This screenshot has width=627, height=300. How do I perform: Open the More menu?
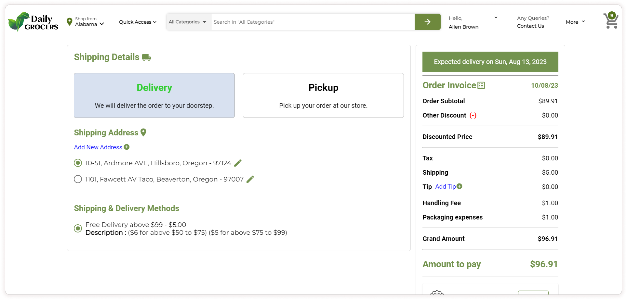[575, 22]
